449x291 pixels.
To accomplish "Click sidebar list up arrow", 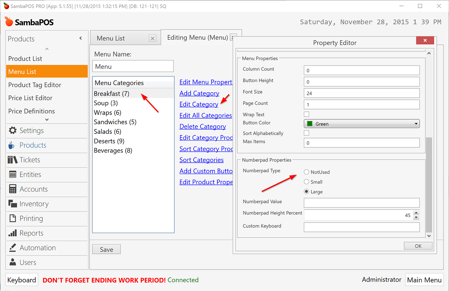I will click(x=47, y=49).
